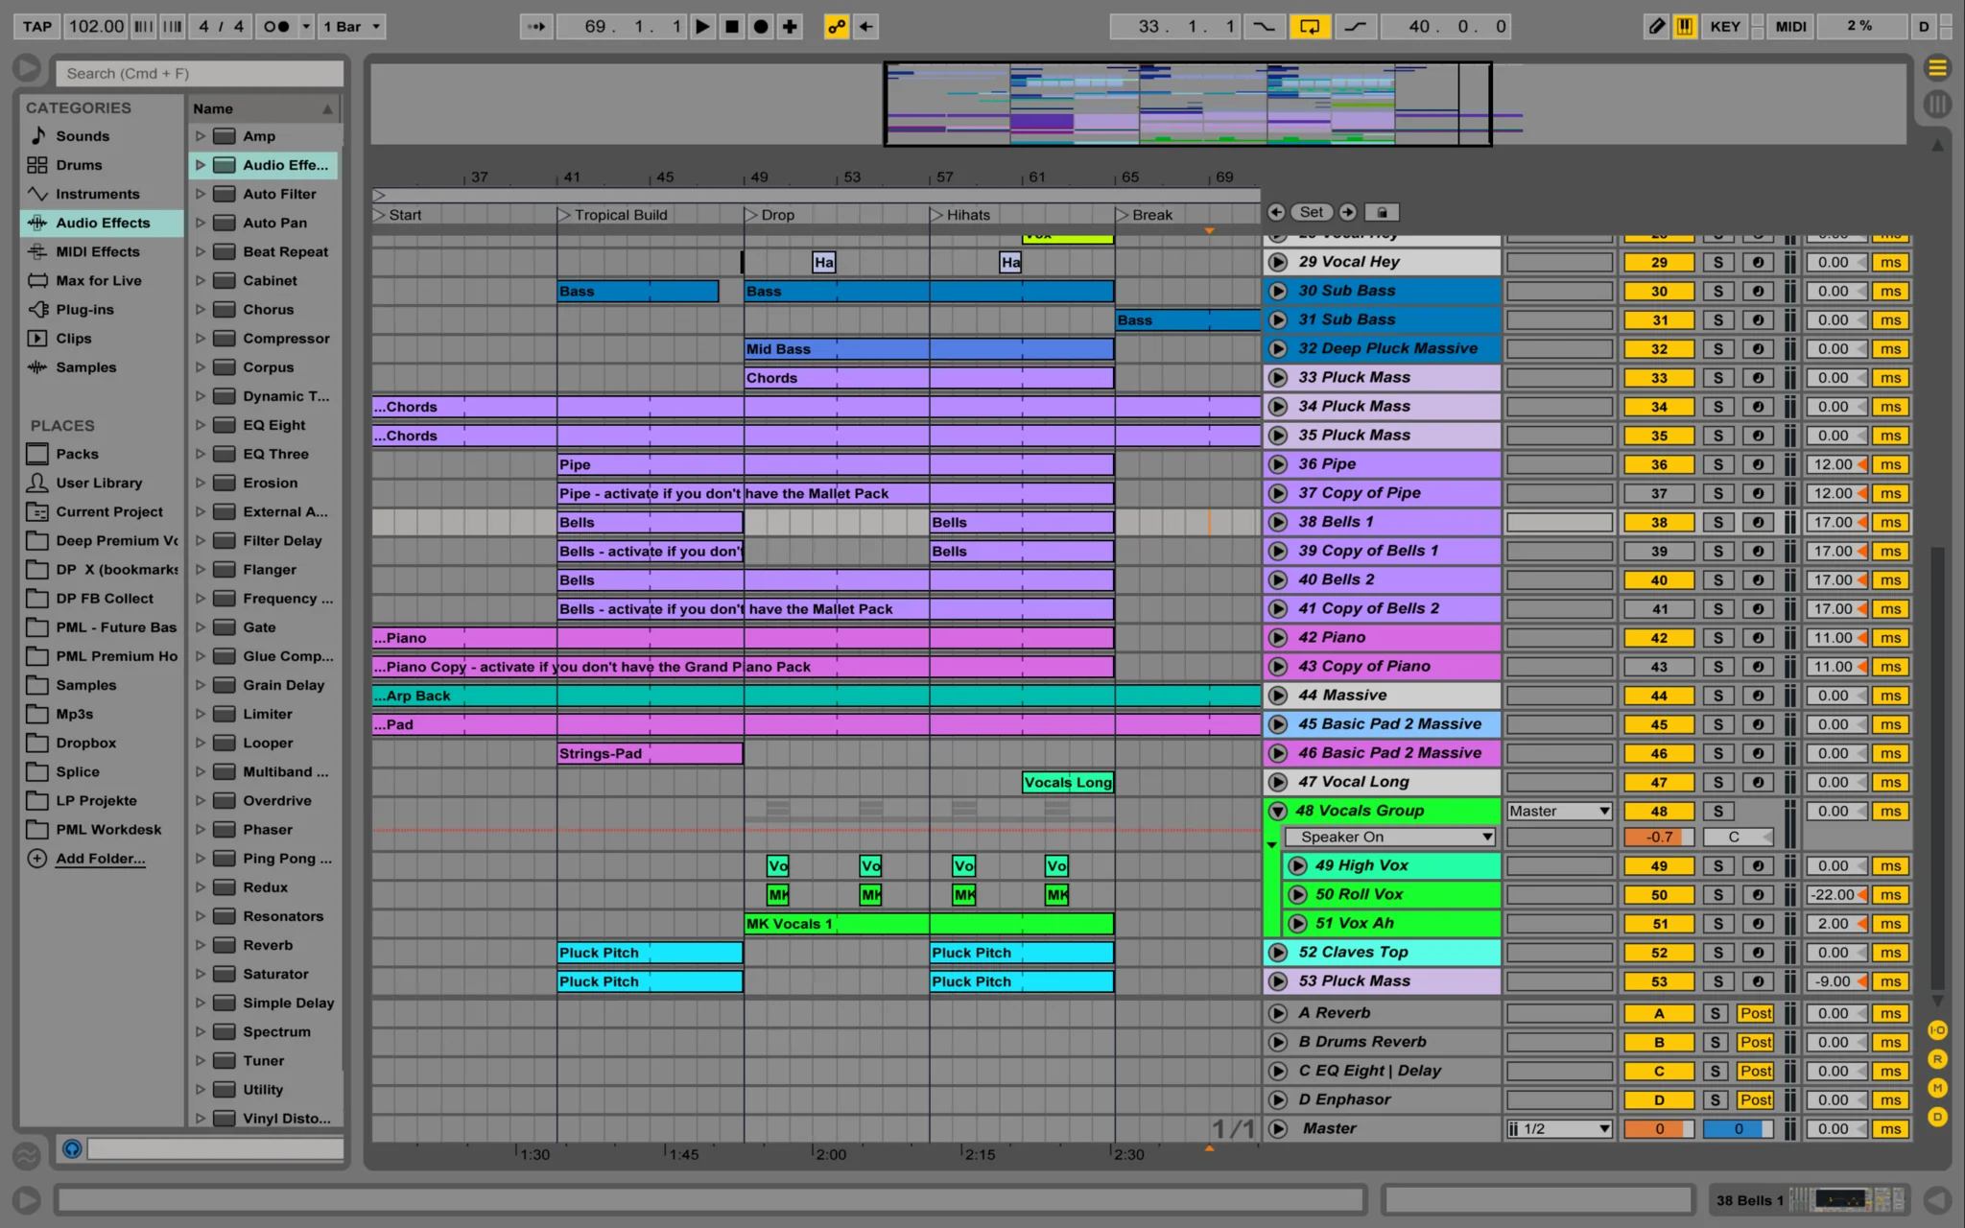Unfold the 42 Piano track
Image resolution: width=1965 pixels, height=1228 pixels.
coord(1277,637)
